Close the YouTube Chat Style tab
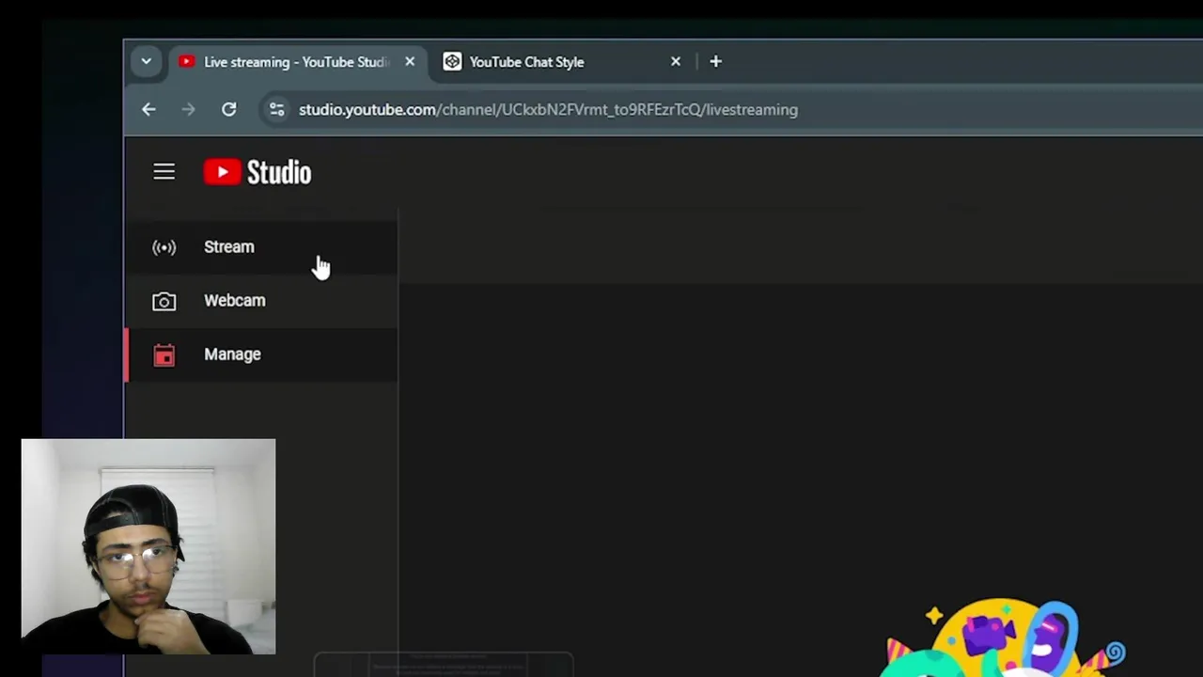 tap(675, 62)
